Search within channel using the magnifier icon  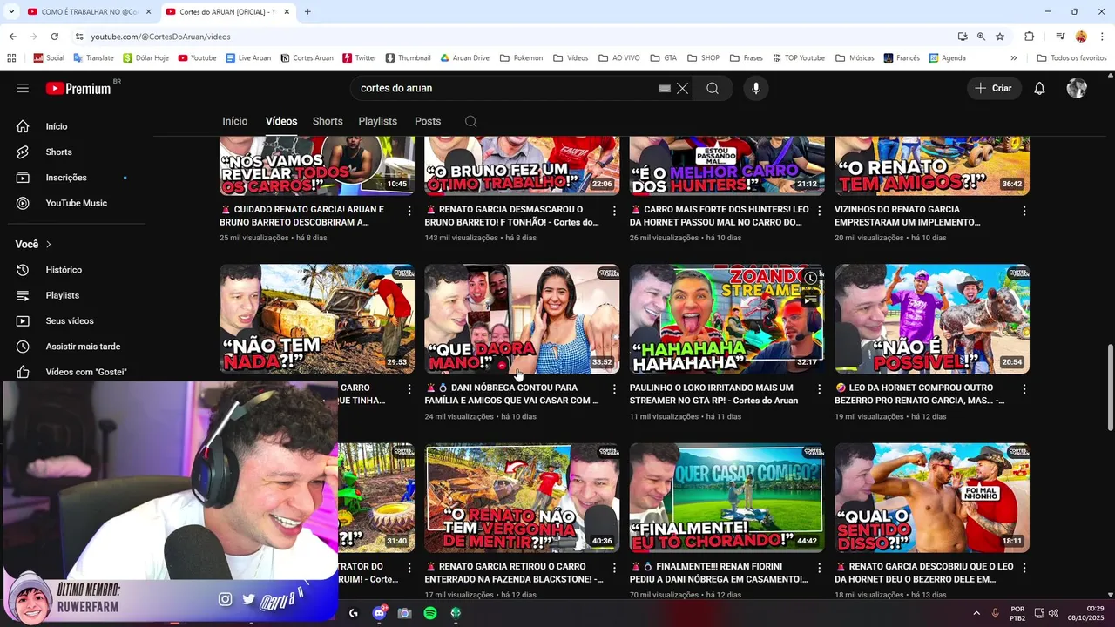click(471, 121)
